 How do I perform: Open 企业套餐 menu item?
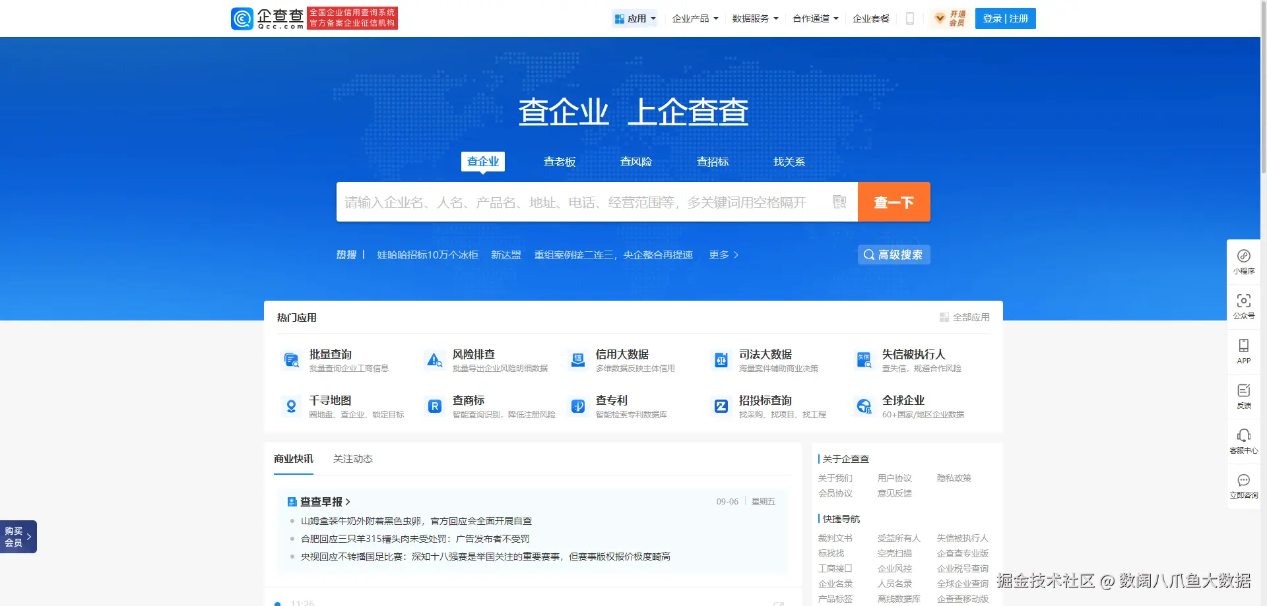pos(871,18)
